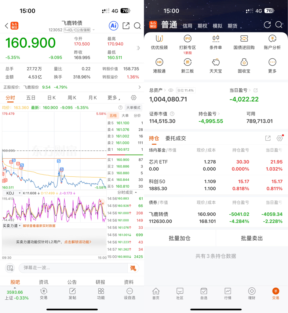Image resolution: width=288 pixels, height=313 pixels.
Task: Open 港股通 HK icon
Action: [159, 66]
